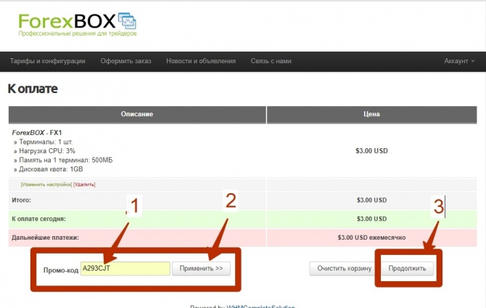486x308 pixels.
Task: Click the Изменить настройки link
Action: (x=46, y=185)
